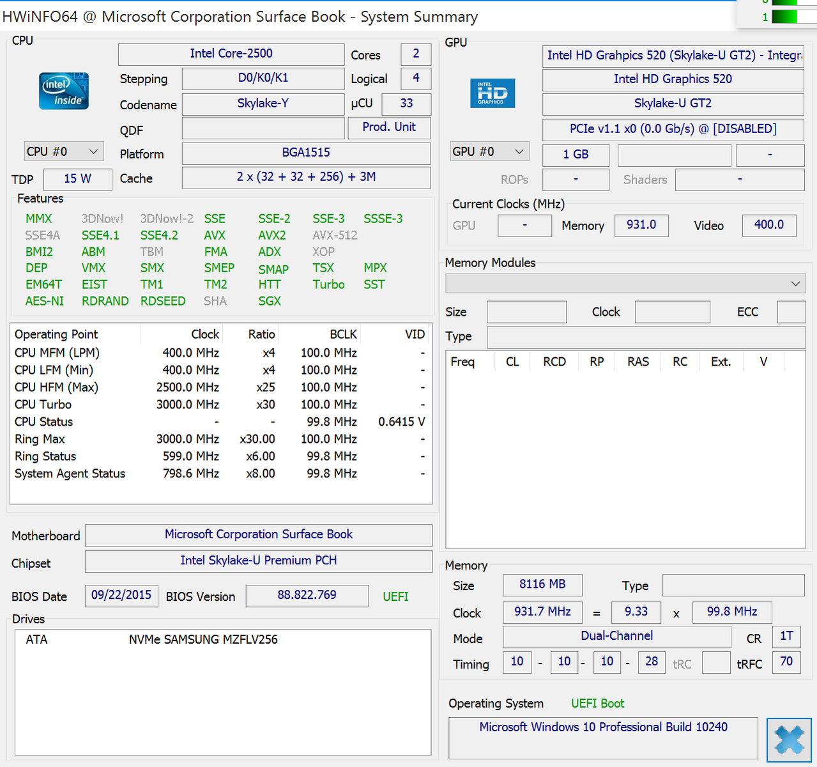Viewport: 817px width, 767px height.
Task: Click the Platform field BGA1515
Action: [x=306, y=153]
